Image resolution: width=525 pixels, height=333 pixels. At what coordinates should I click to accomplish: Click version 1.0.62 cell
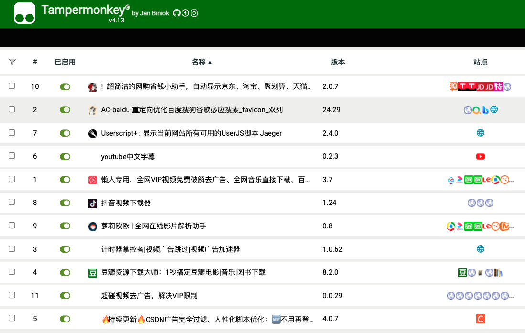(x=332, y=249)
